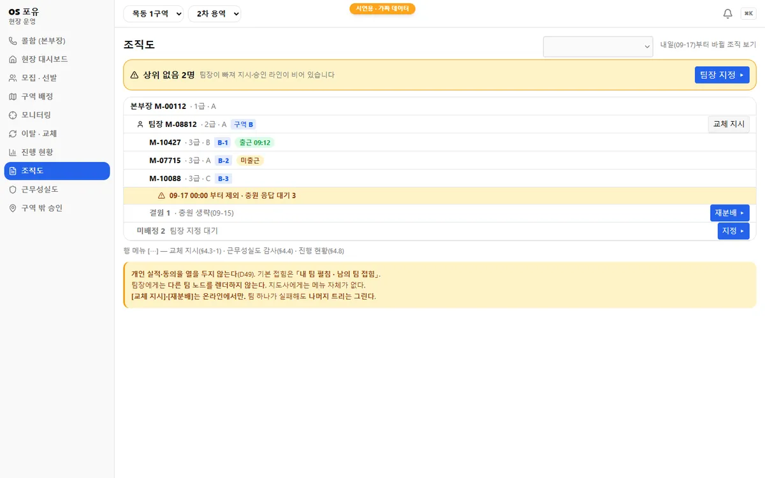Select the 본부장 M-00112 root row

tap(440, 106)
